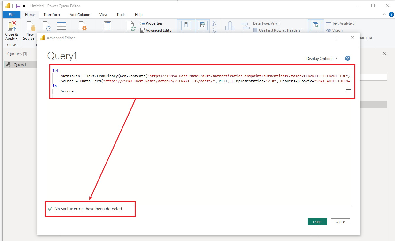Screen dimensions: 395x241
Task: Select the Vision AI tool
Action: coord(336,30)
